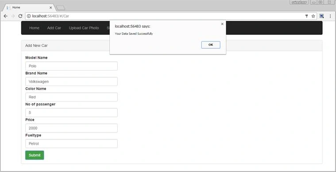Click the 'Add New Car' panel heading

[x=36, y=45]
